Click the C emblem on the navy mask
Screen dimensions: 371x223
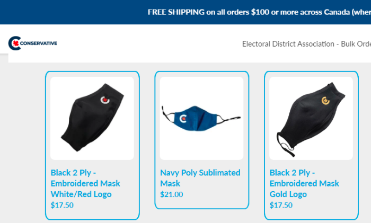[183, 118]
